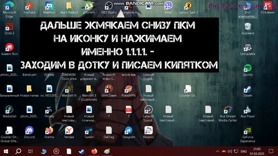Click the words kek label
Screen dimensions: 278x156
(129, 75)
